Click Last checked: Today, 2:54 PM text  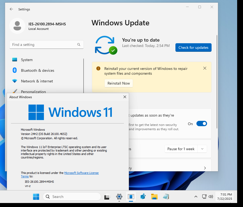(146, 46)
